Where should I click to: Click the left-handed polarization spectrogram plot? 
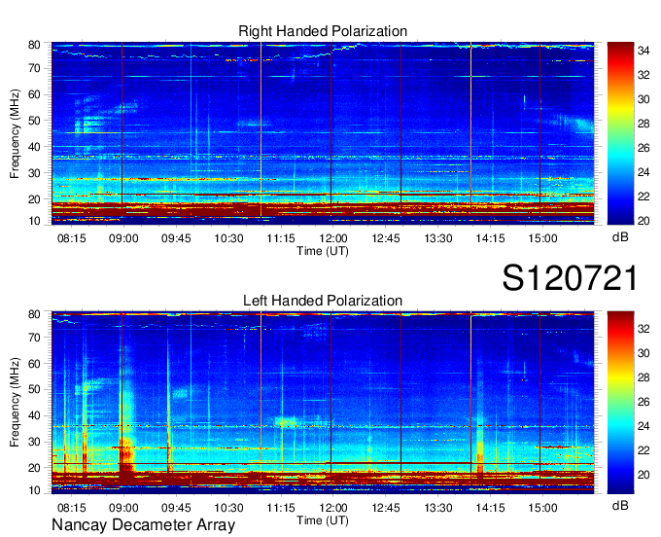pyautogui.click(x=323, y=403)
